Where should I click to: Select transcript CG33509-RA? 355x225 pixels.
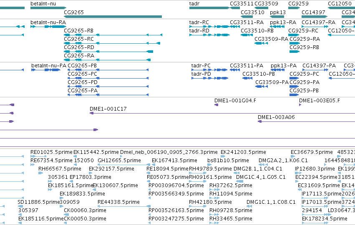coord(261,43)
